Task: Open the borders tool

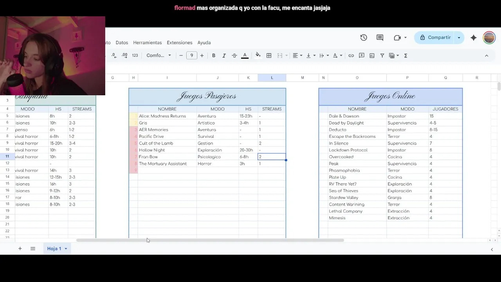Action: pyautogui.click(x=269, y=56)
